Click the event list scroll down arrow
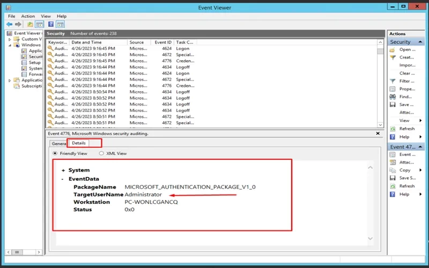Viewport: 429px width, 268px height. pos(380,125)
